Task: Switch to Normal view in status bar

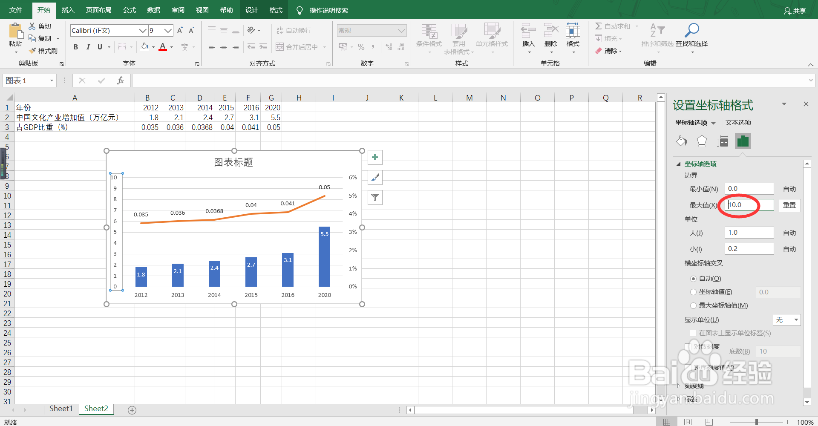Action: [x=667, y=422]
